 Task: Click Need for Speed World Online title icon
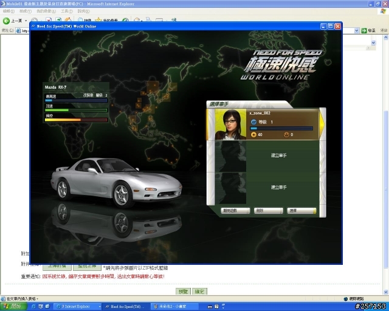coord(33,26)
